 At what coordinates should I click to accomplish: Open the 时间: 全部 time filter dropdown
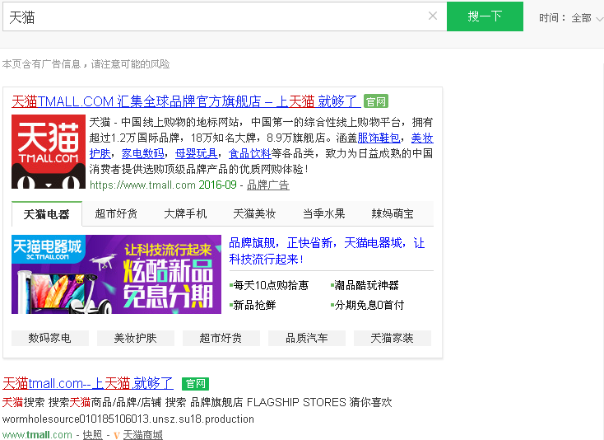pos(570,18)
